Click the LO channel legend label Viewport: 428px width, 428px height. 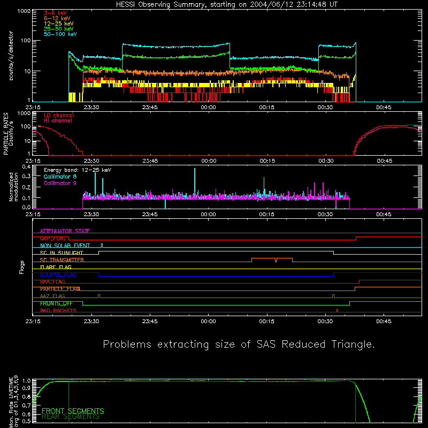click(59, 115)
